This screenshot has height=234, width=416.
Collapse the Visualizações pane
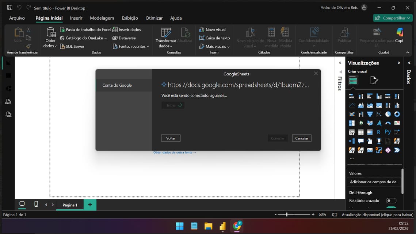point(398,63)
